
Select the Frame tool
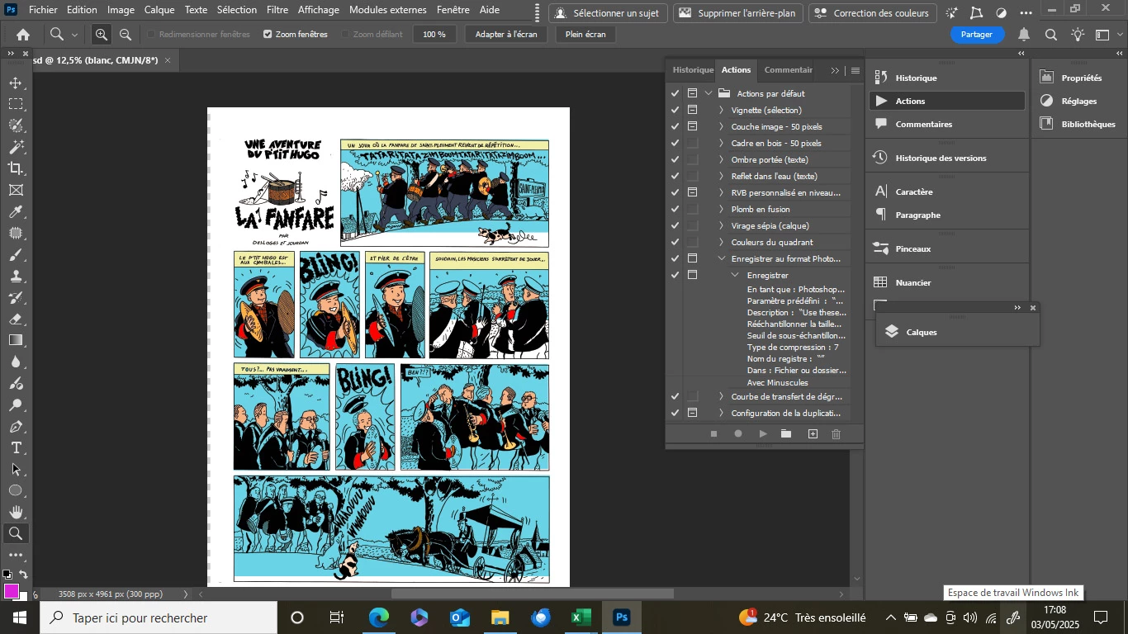pos(16,191)
